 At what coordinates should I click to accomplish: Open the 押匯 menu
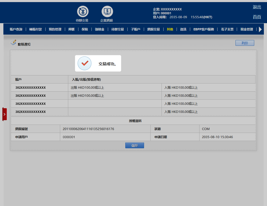pyautogui.click(x=71, y=29)
